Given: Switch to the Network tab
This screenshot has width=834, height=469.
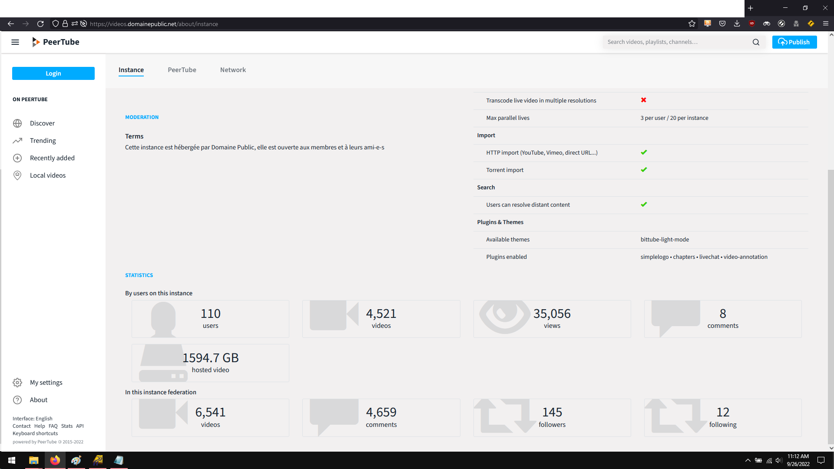Looking at the screenshot, I should pyautogui.click(x=233, y=70).
